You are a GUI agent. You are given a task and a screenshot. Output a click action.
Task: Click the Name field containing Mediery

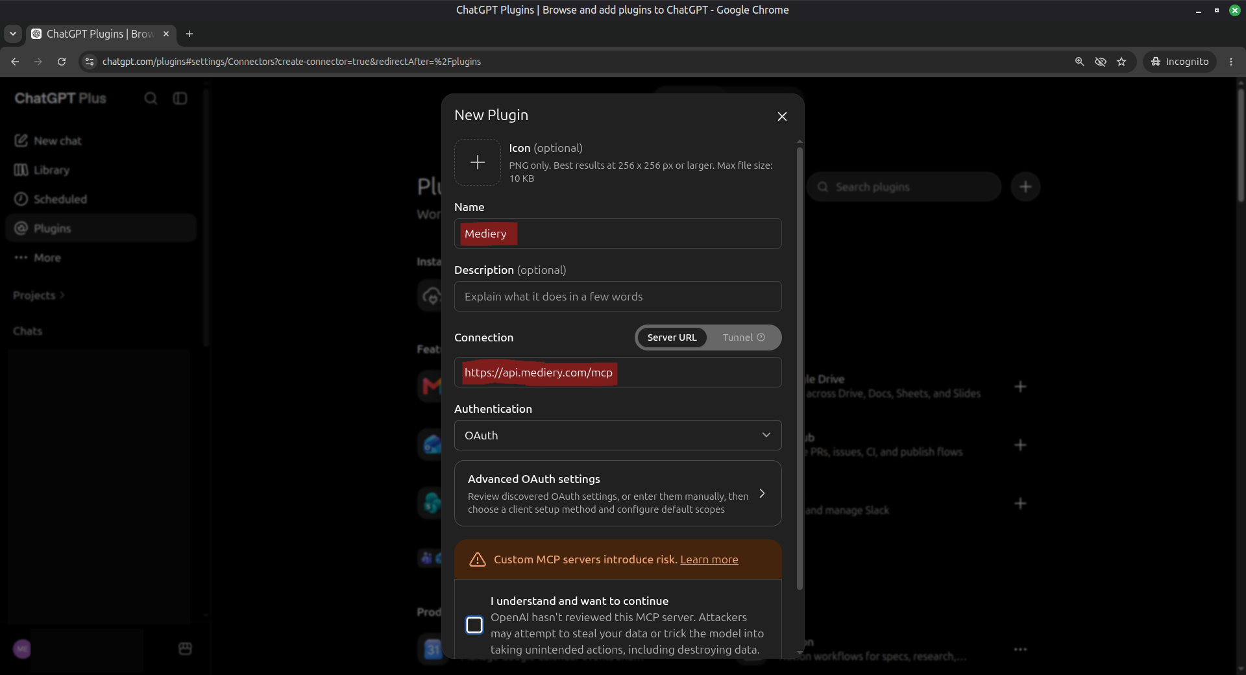click(618, 234)
